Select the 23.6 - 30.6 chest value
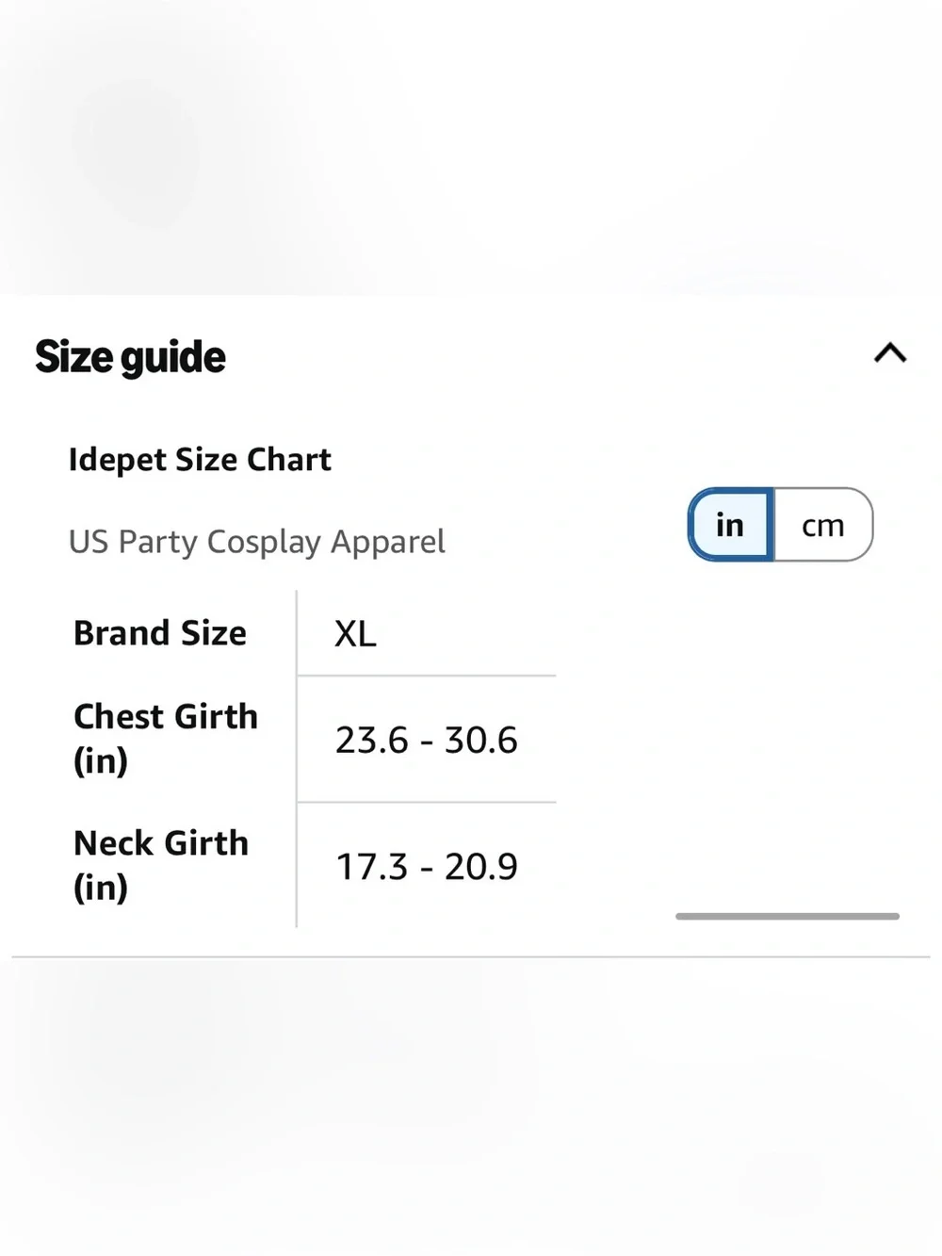Viewport: 942px width, 1256px height. 426,740
